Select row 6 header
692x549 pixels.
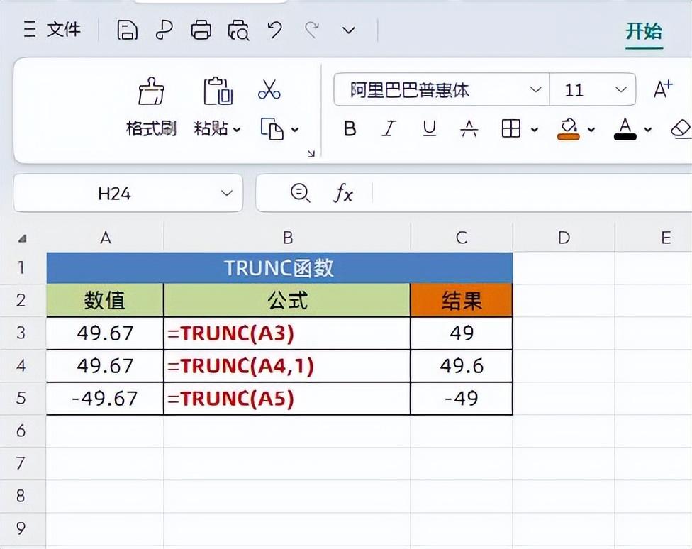pos(22,431)
